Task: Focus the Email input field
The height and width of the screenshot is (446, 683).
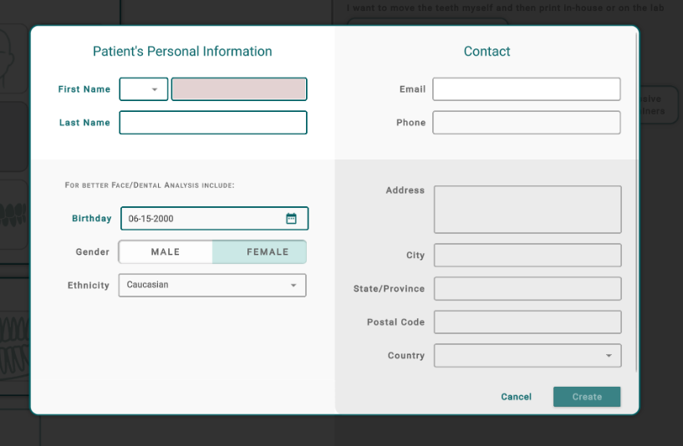Action: click(527, 89)
